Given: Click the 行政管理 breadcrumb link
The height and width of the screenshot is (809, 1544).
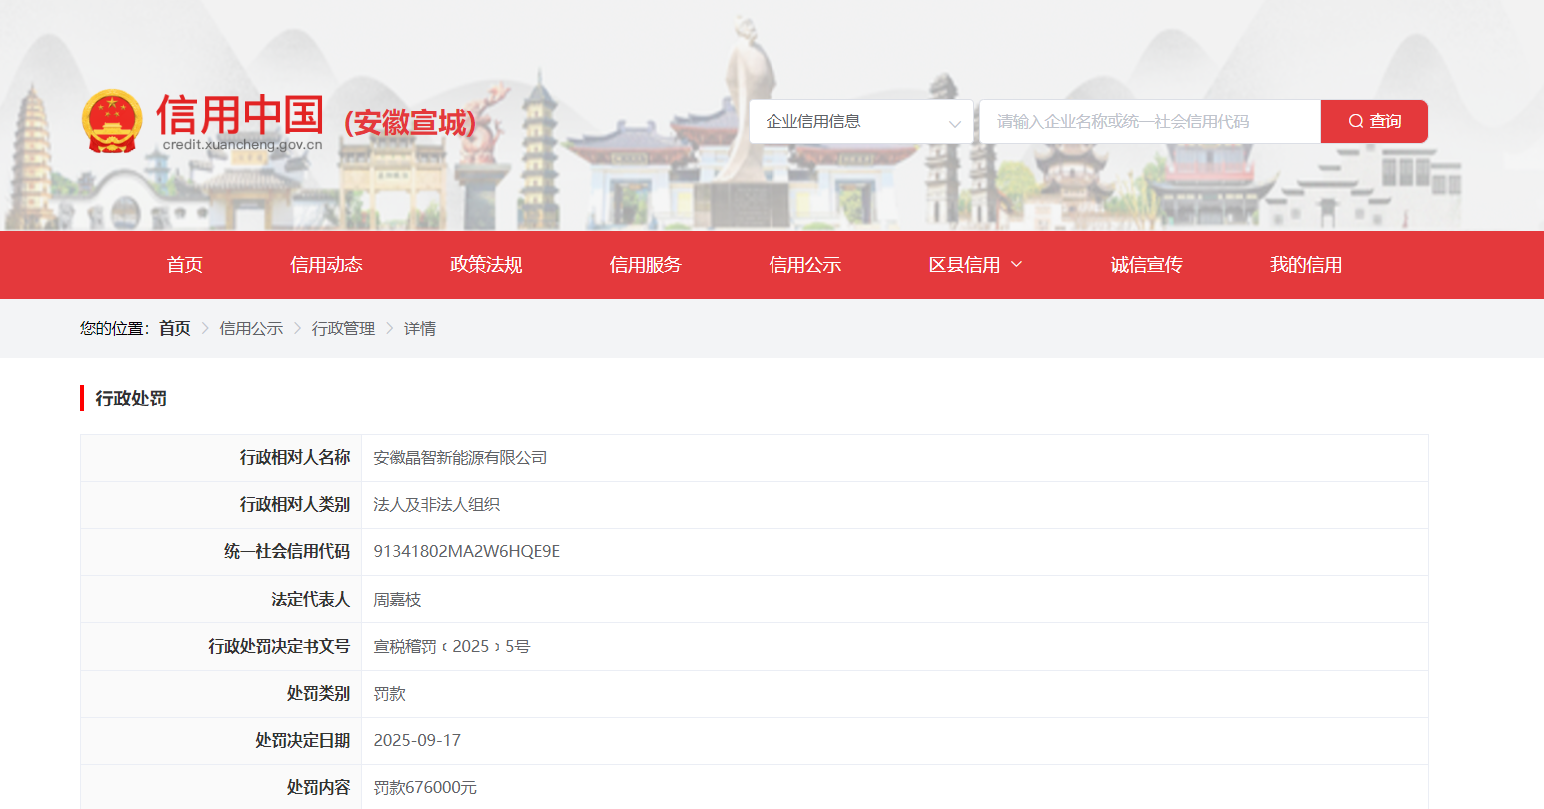Looking at the screenshot, I should (343, 329).
